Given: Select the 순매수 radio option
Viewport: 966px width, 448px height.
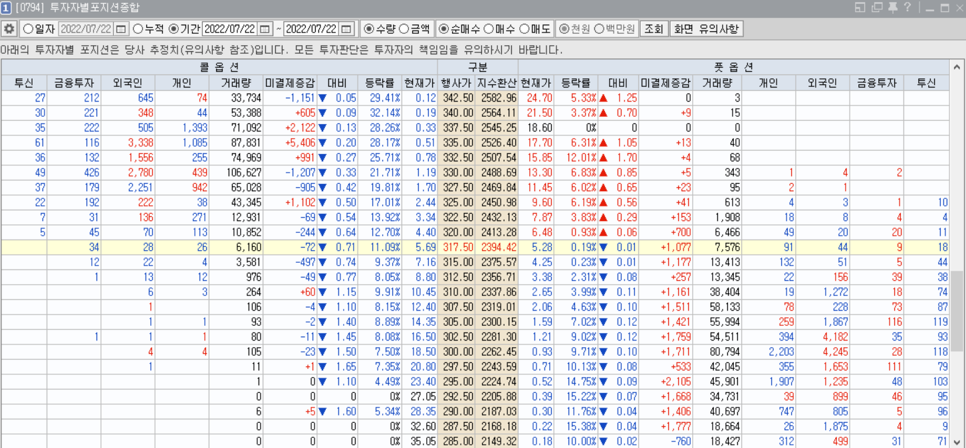Looking at the screenshot, I should [x=460, y=29].
